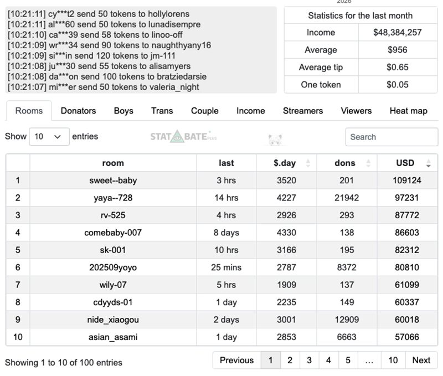443x376 pixels.
Task: Go to the Next page of results
Action: click(421, 360)
